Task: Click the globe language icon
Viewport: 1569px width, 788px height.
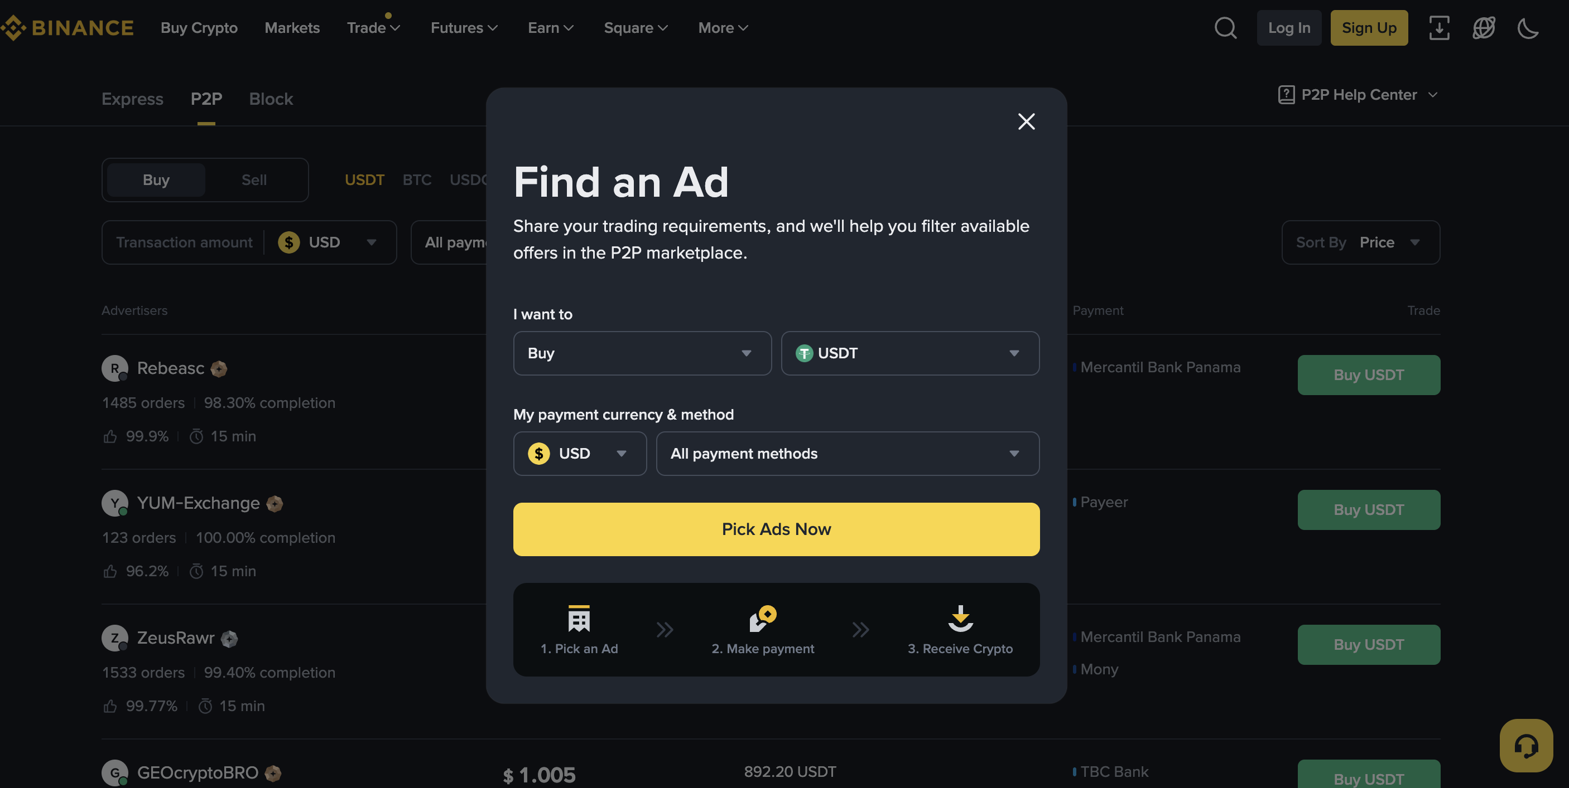Action: [1483, 28]
